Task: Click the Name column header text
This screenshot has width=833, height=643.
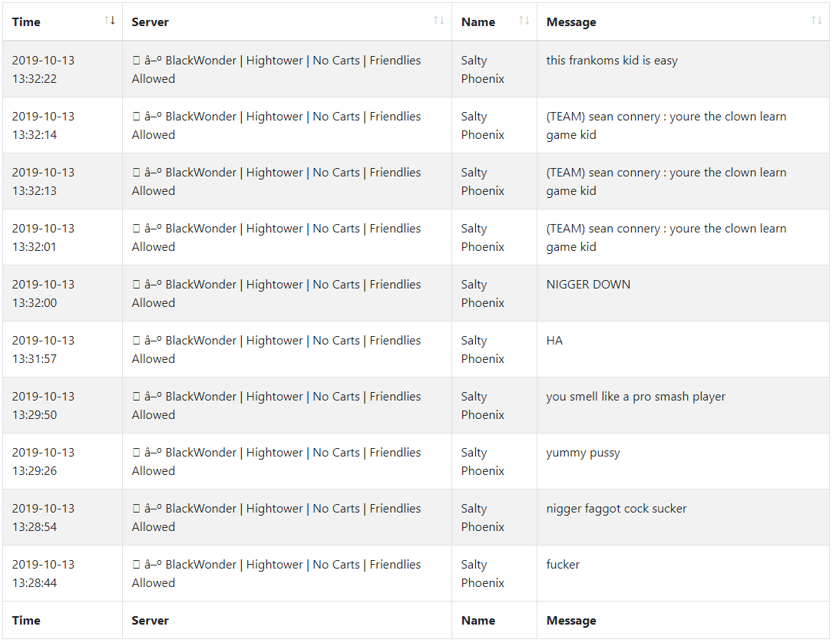Action: tap(478, 22)
